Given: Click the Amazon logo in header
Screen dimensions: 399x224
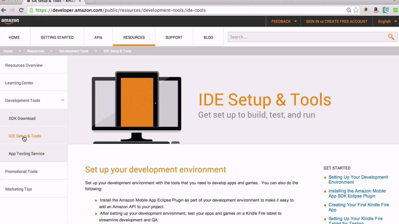Looking at the screenshot, I should click(10, 21).
